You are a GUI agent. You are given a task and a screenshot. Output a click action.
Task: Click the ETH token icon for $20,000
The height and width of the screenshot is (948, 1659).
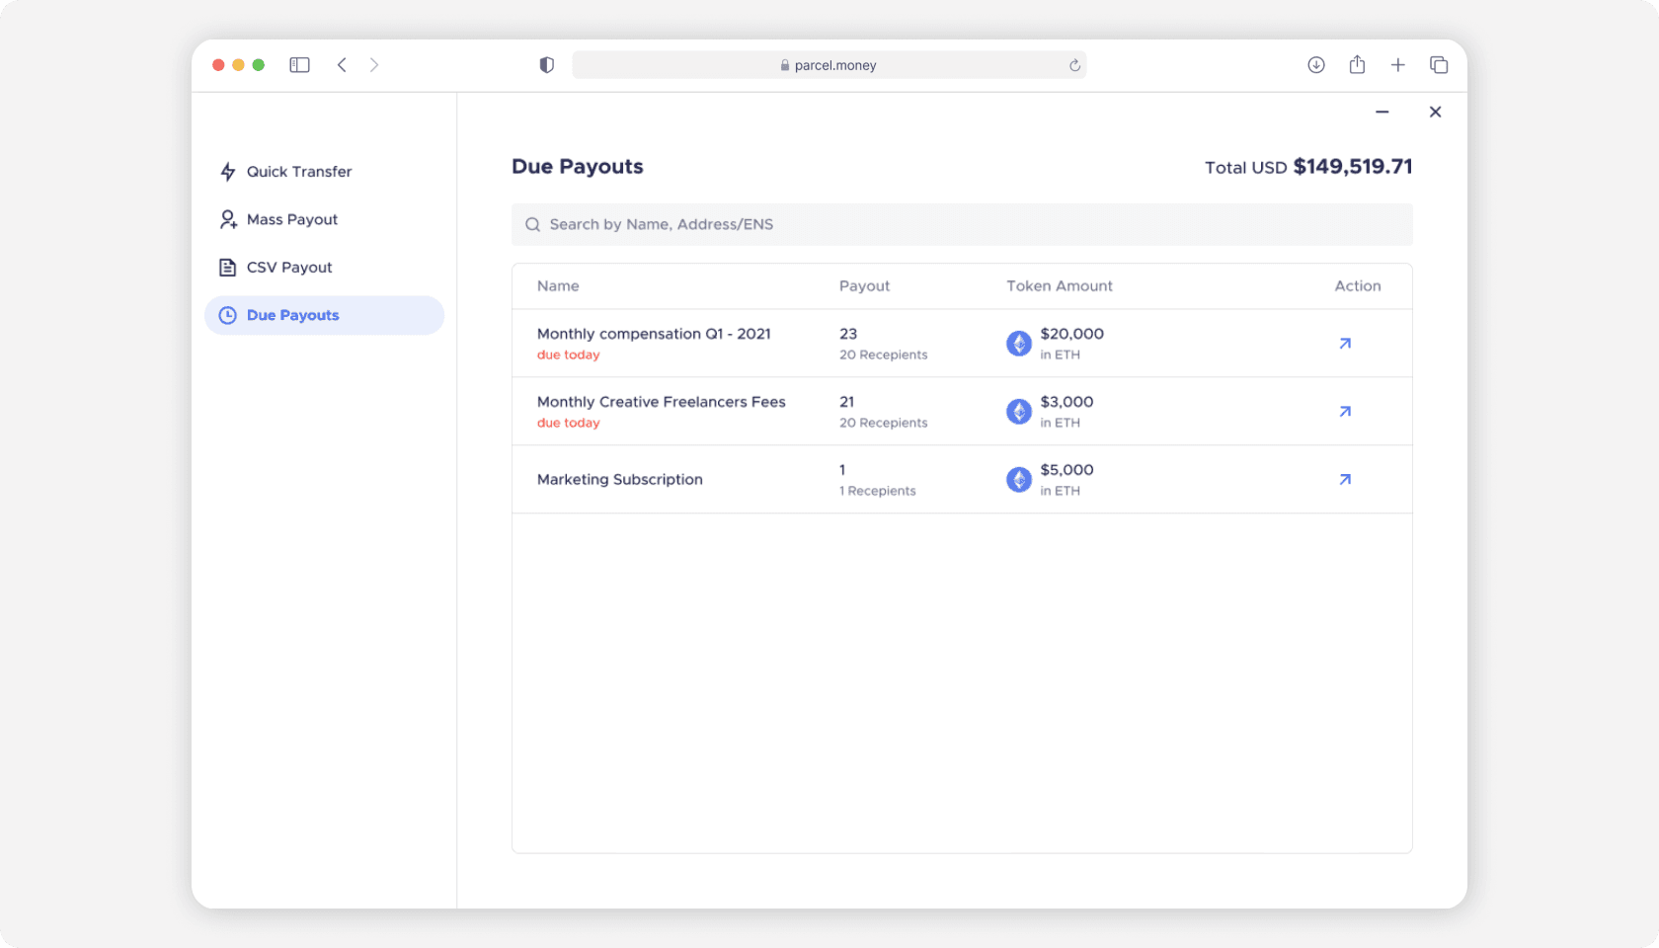click(x=1019, y=344)
